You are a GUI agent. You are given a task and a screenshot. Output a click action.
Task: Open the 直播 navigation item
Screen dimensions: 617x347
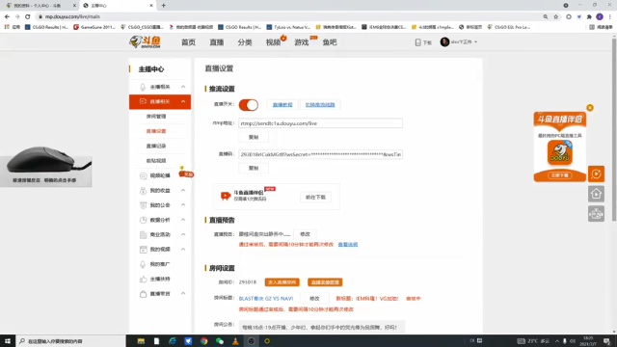click(x=216, y=42)
